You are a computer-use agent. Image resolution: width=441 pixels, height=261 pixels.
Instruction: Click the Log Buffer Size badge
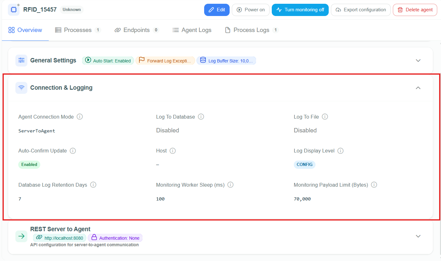(x=226, y=61)
